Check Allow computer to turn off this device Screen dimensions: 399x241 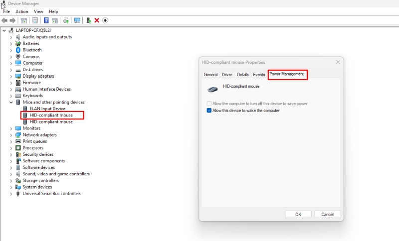pos(209,104)
